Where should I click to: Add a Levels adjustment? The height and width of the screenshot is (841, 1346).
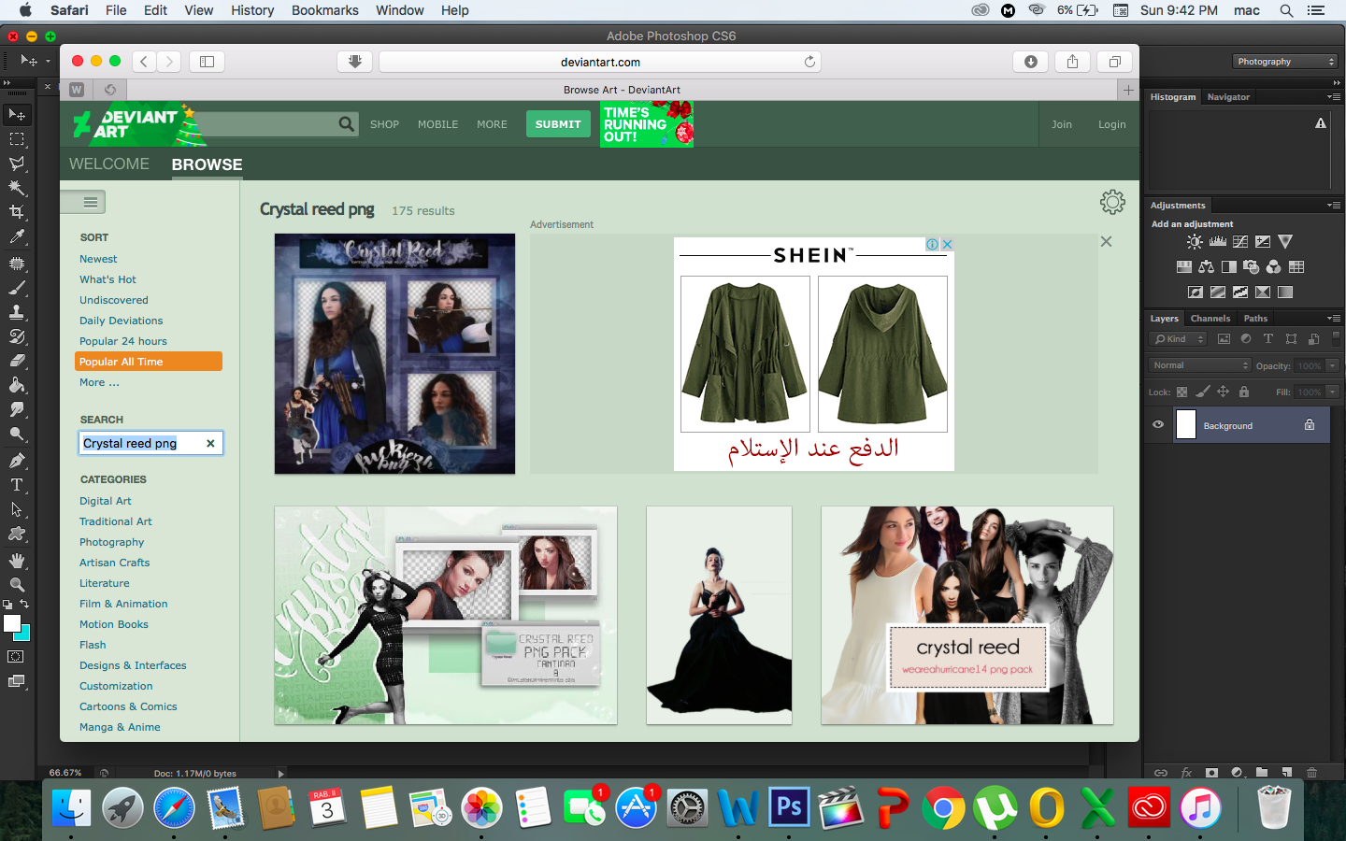click(x=1217, y=242)
